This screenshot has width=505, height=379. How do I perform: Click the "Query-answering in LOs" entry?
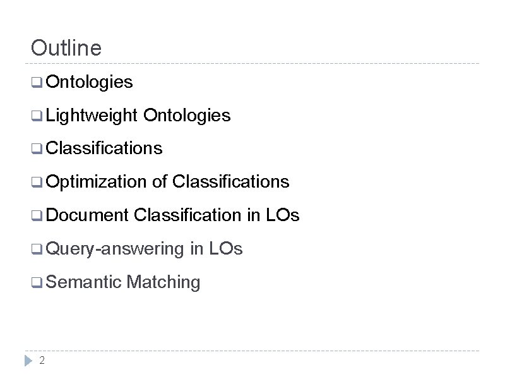(144, 249)
